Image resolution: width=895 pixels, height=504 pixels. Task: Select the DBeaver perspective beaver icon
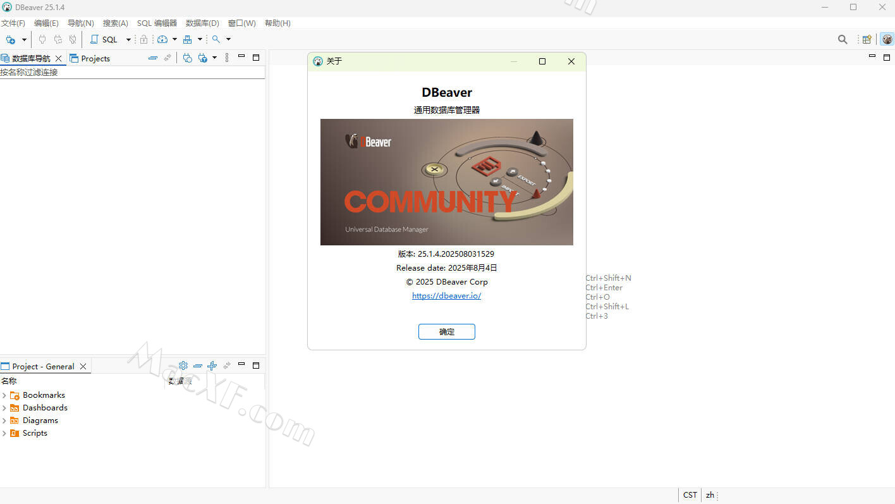[x=887, y=39]
